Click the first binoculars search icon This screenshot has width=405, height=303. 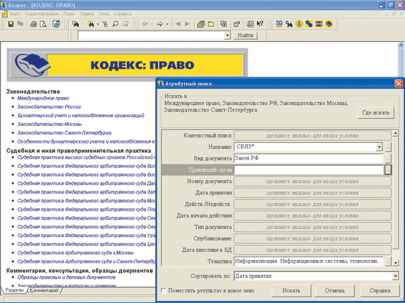point(76,24)
